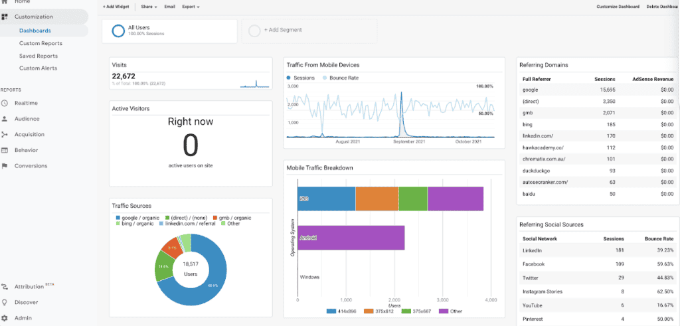
Task: Click the purple Android bar in the chart
Action: coord(351,237)
